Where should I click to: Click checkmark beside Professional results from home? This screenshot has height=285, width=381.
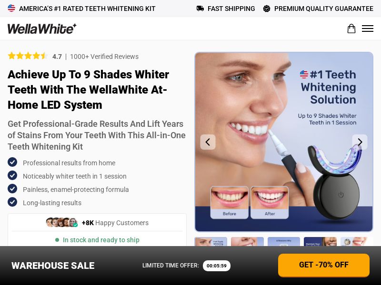click(x=12, y=162)
